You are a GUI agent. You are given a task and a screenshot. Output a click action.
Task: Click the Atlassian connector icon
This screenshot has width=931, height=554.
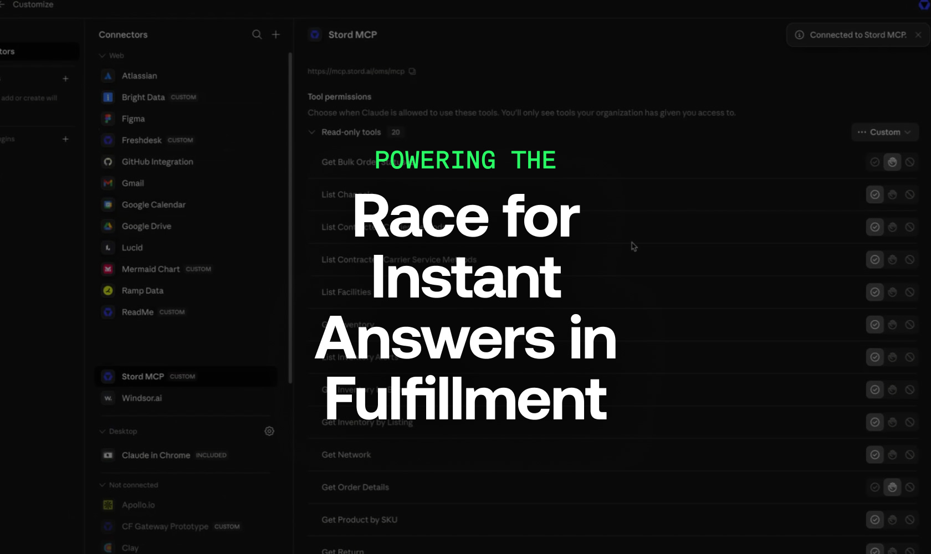tap(108, 76)
